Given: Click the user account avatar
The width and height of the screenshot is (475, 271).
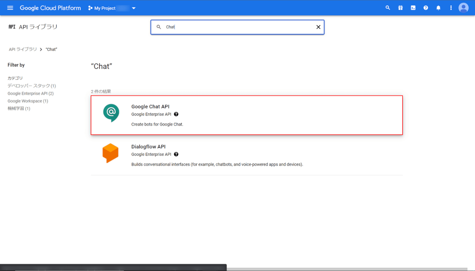Looking at the screenshot, I should (463, 8).
